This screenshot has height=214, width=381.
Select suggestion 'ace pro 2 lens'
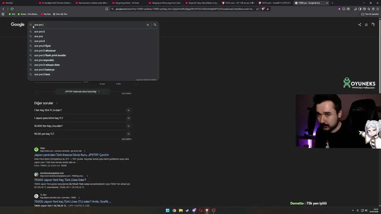93,74
